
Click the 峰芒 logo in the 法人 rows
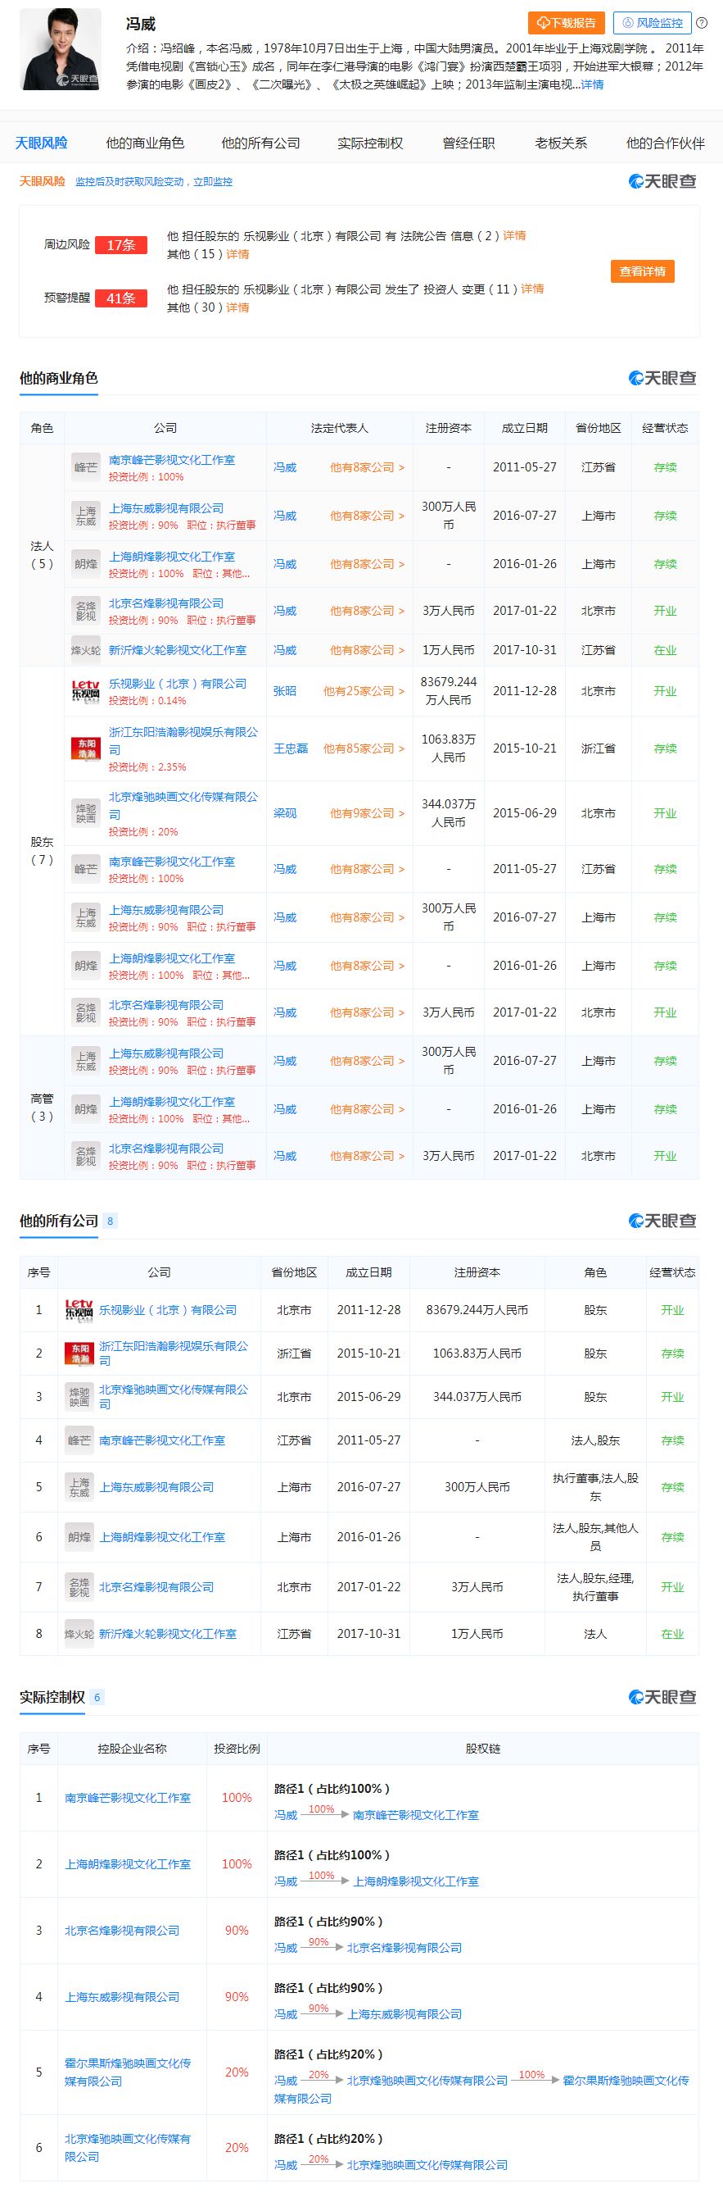tap(86, 468)
